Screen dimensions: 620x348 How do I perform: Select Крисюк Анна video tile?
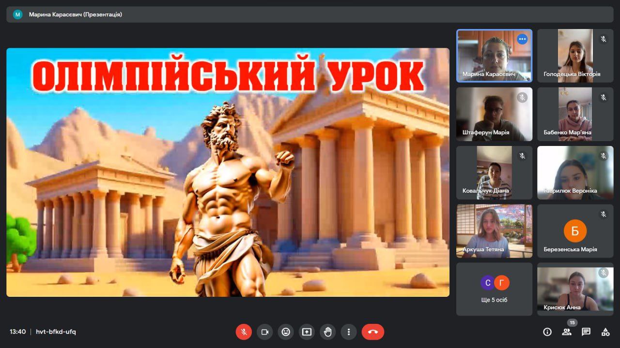575,289
